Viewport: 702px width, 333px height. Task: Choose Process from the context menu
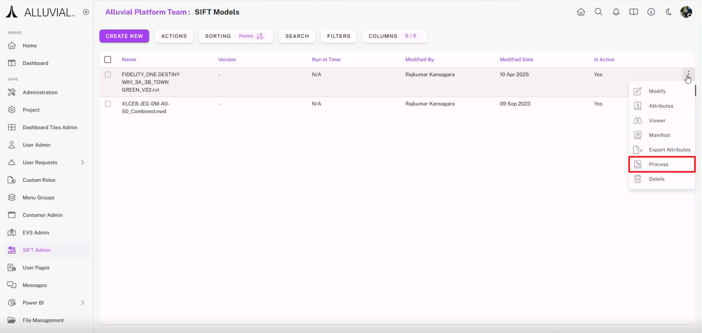662,164
